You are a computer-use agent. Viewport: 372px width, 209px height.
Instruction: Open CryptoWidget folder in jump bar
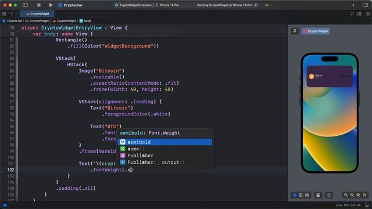coord(37,21)
